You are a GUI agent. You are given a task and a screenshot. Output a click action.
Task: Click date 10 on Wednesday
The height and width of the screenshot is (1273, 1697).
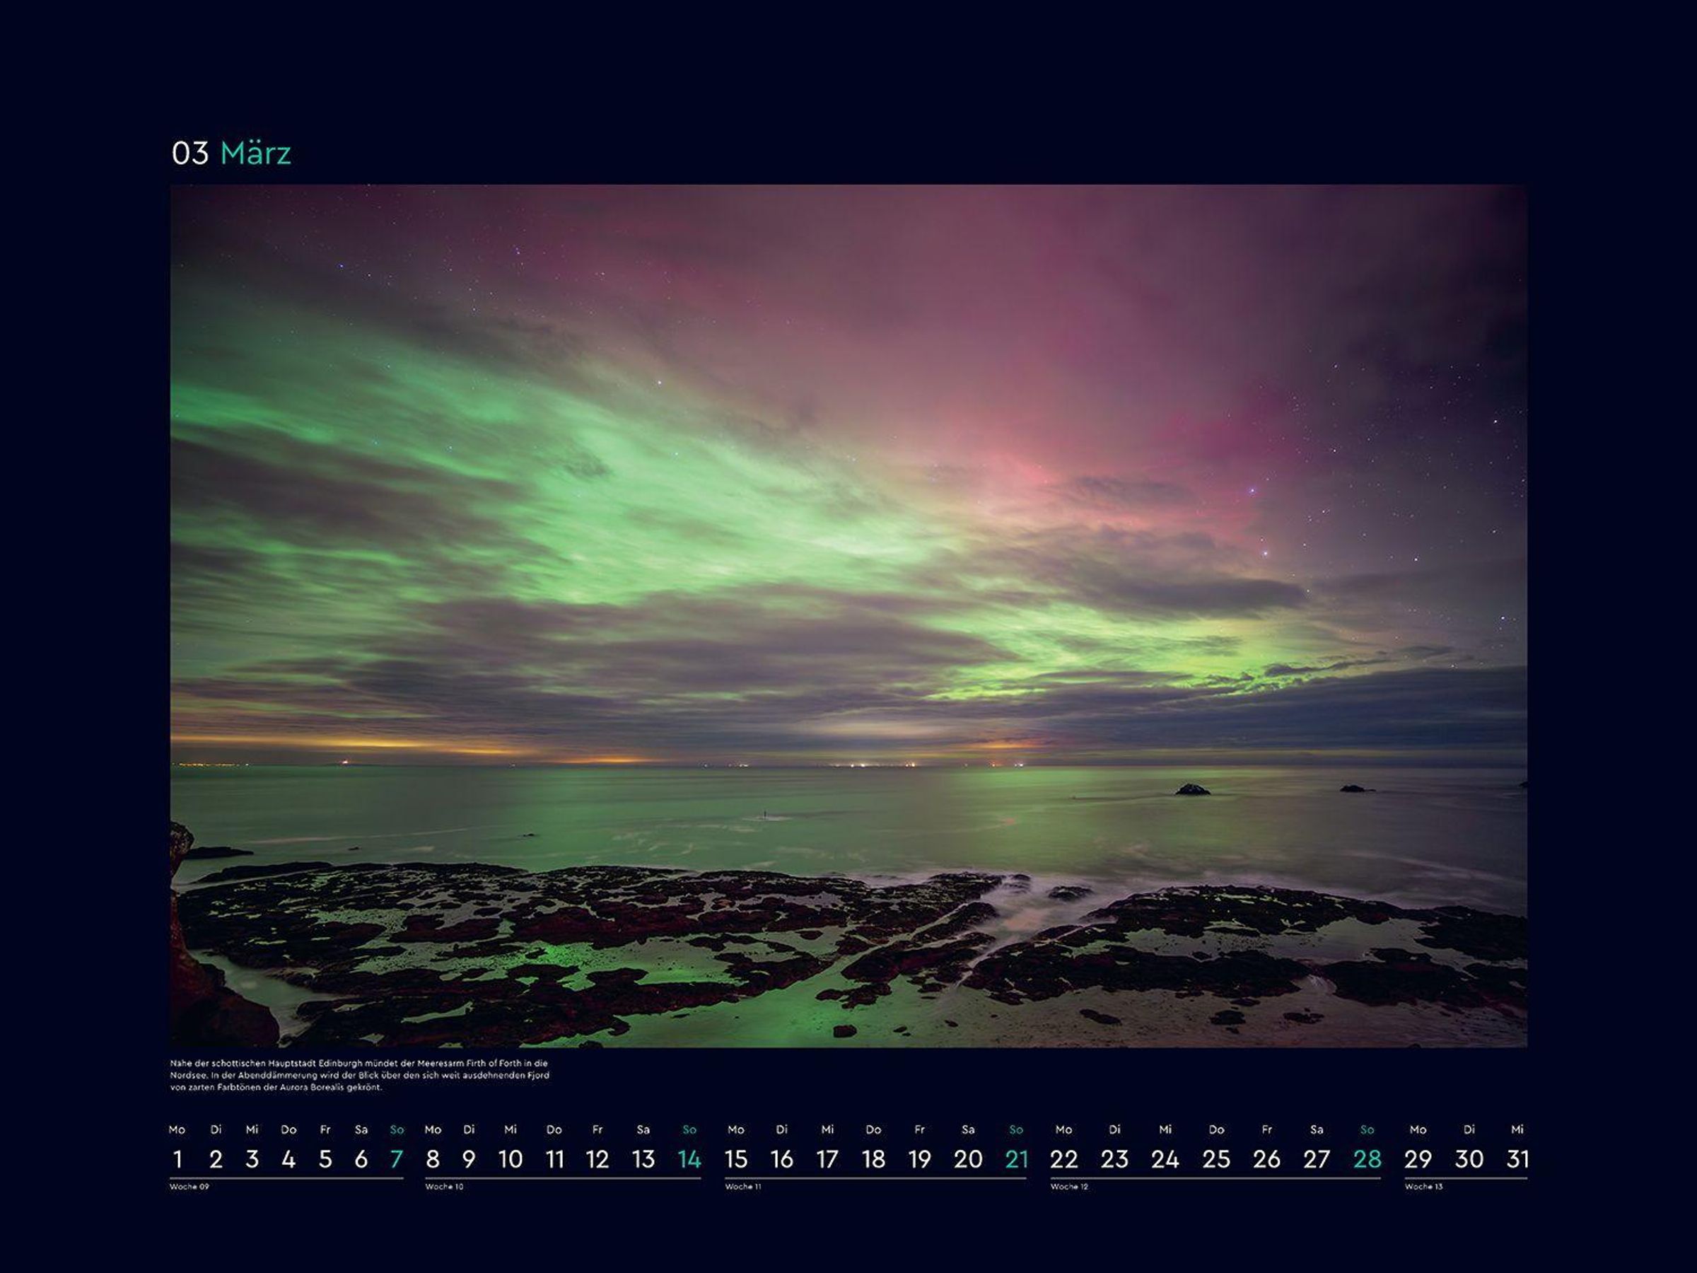(511, 1158)
